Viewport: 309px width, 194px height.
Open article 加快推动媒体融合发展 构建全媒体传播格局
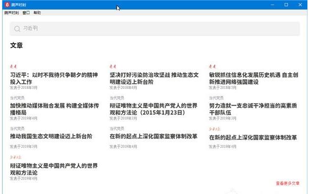(x=54, y=109)
